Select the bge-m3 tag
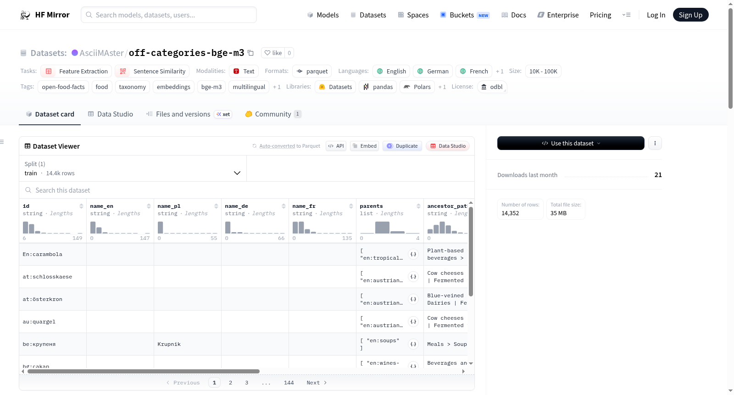Viewport: 734px width, 395px height. pos(211,87)
